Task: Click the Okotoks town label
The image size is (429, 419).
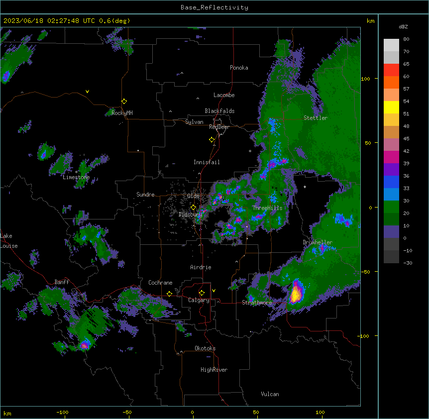Action: coord(205,348)
